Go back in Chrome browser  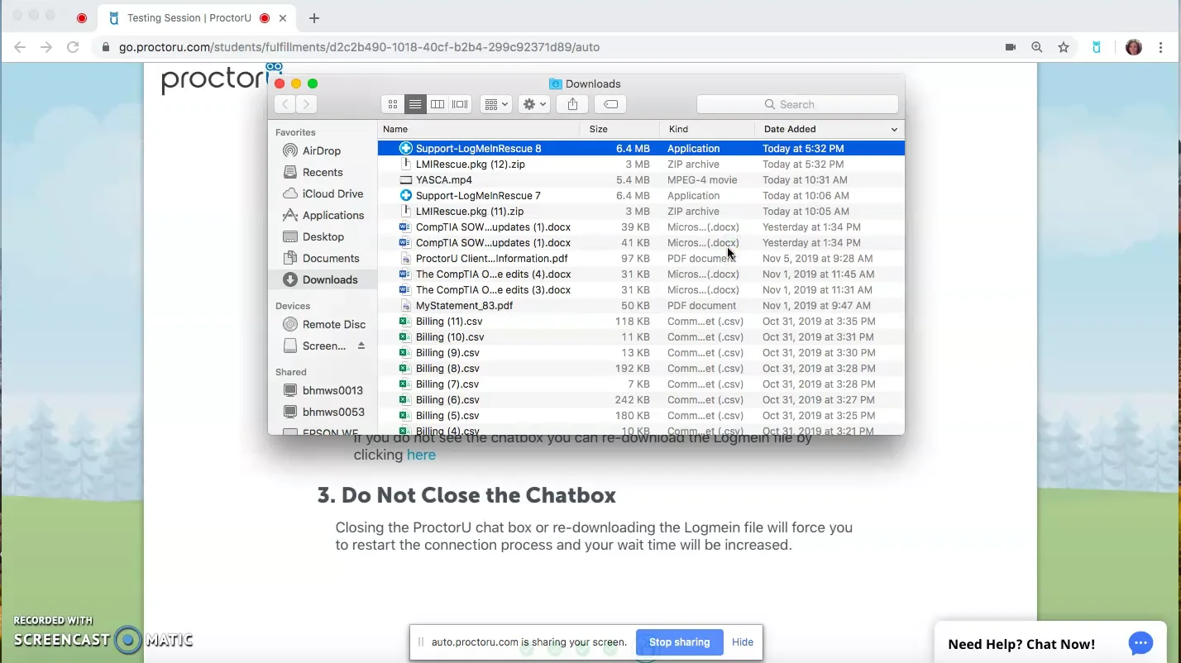pos(20,47)
